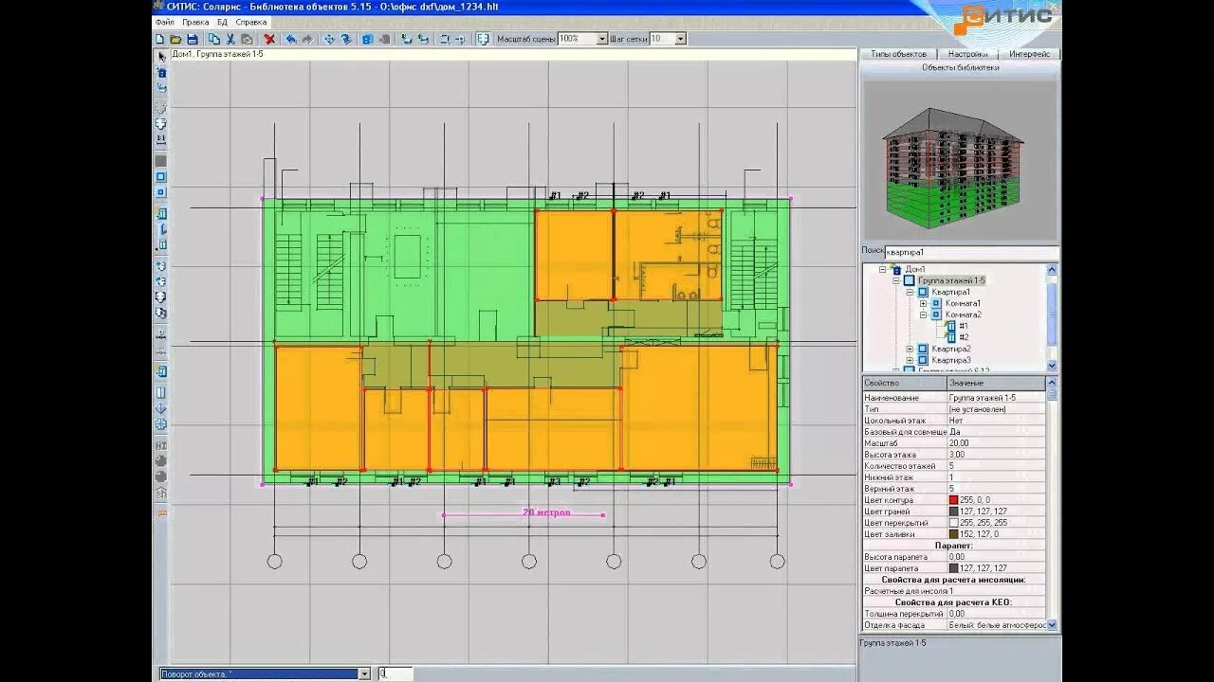
Task: Expand the Квартира3 tree node
Action: [x=910, y=360]
